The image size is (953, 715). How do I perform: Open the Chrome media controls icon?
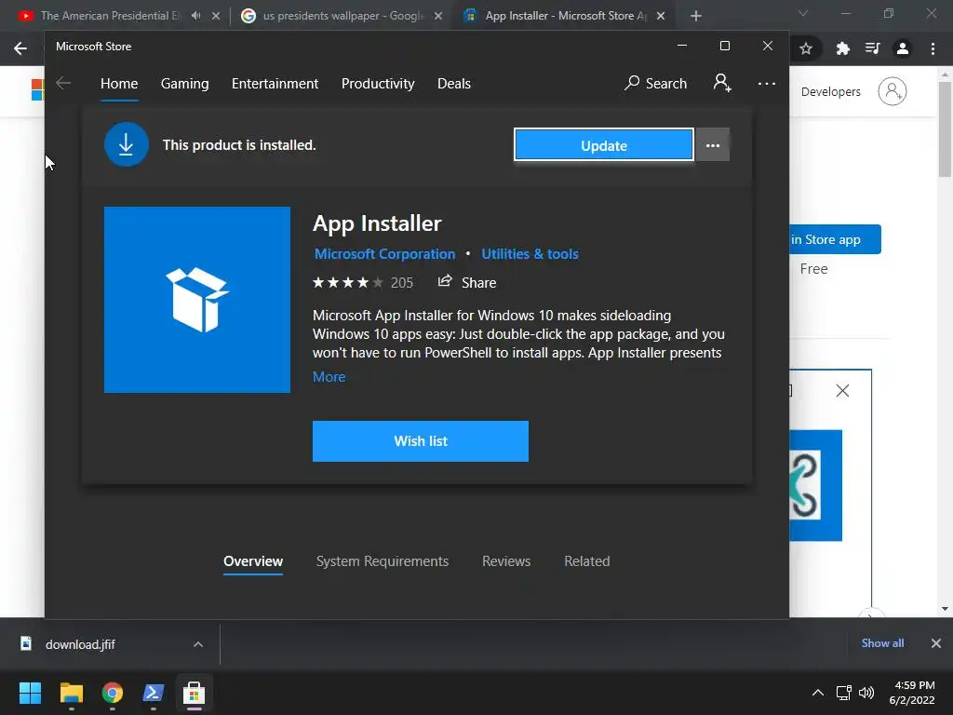tap(872, 48)
